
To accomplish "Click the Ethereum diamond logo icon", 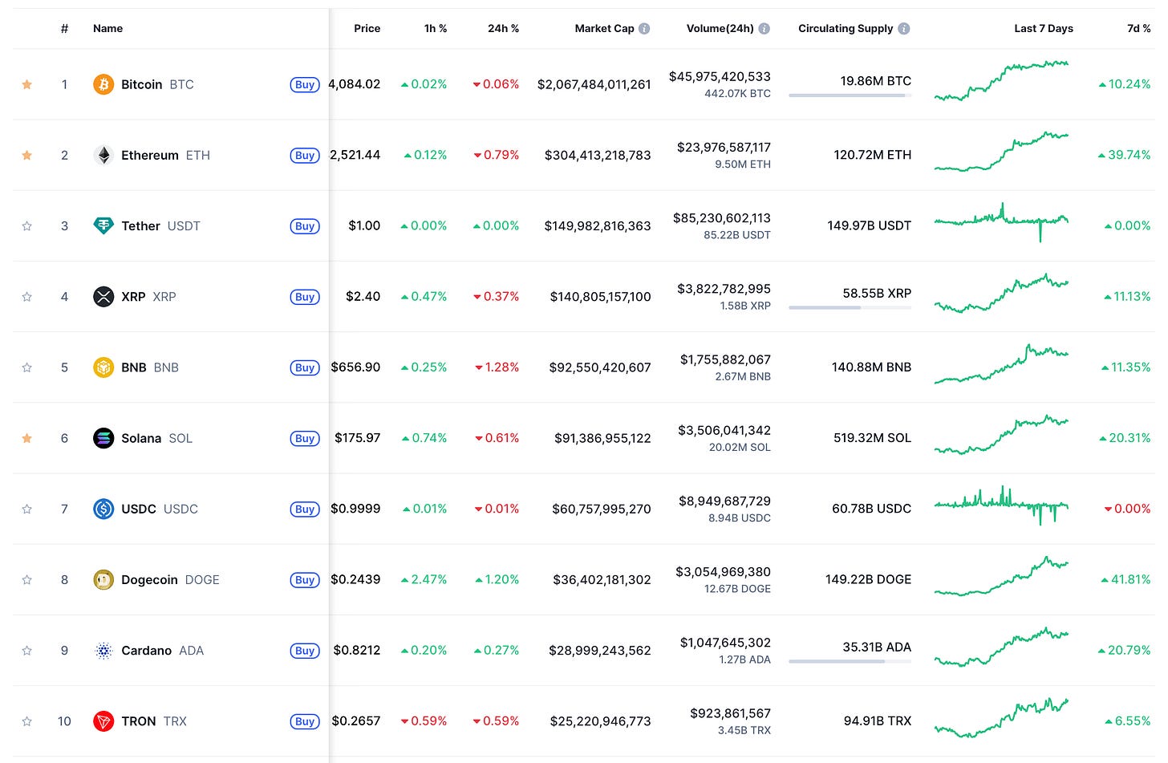I will pos(103,155).
